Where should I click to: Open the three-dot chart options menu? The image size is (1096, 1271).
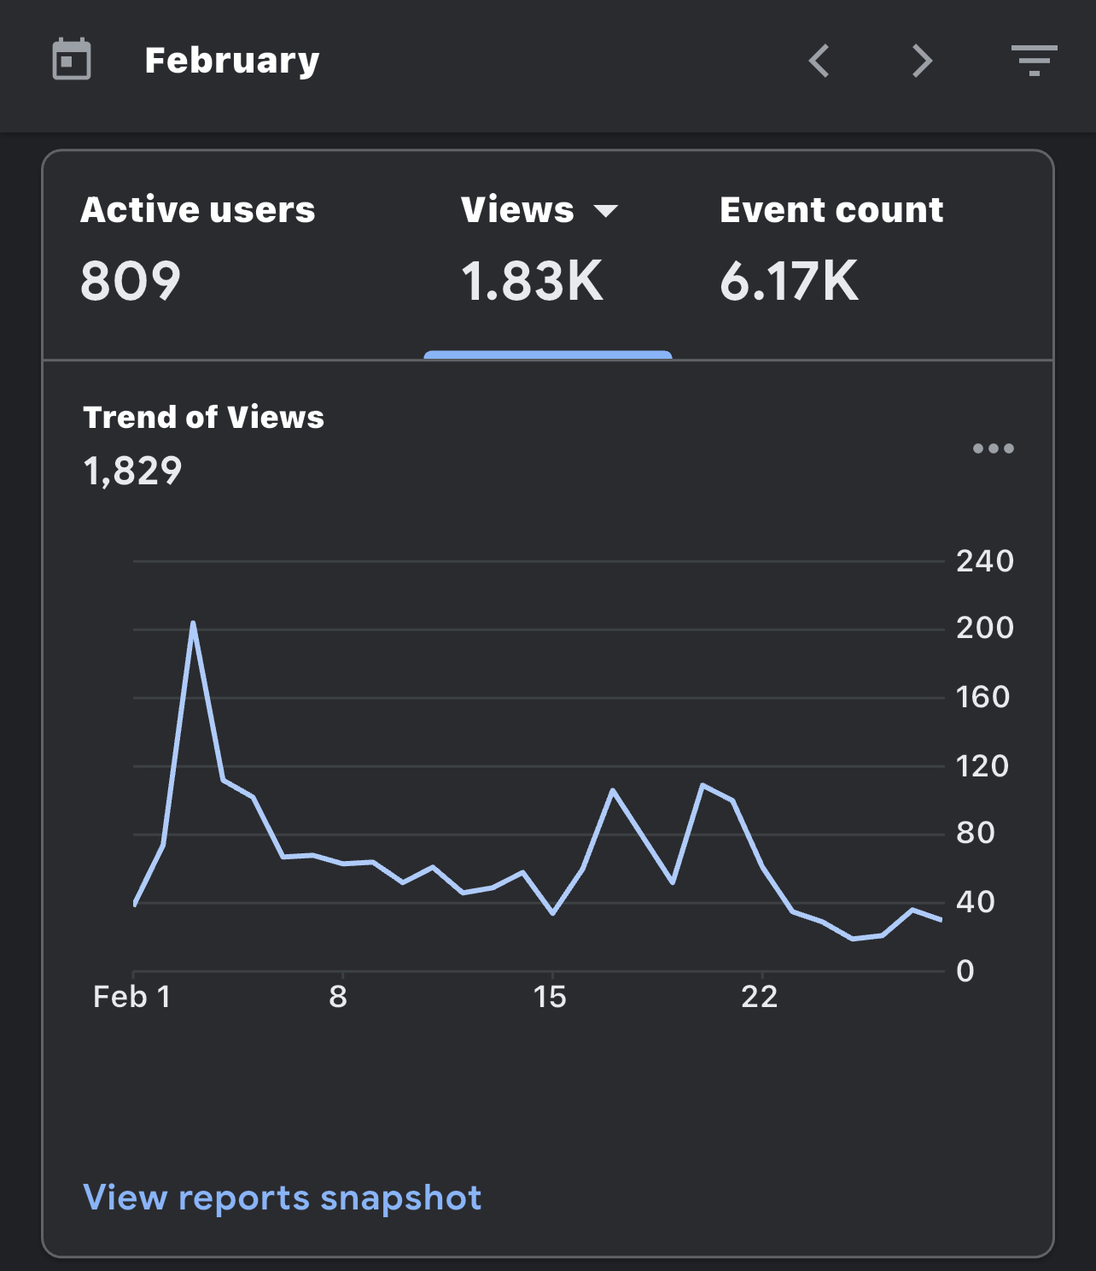click(994, 448)
